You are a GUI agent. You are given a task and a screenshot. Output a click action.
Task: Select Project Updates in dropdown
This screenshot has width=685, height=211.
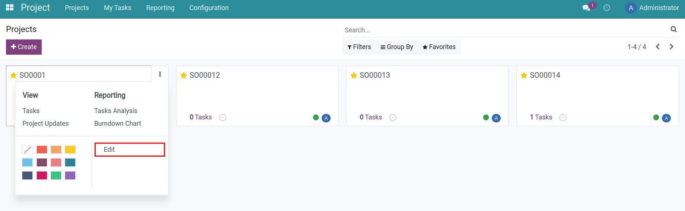[45, 124]
